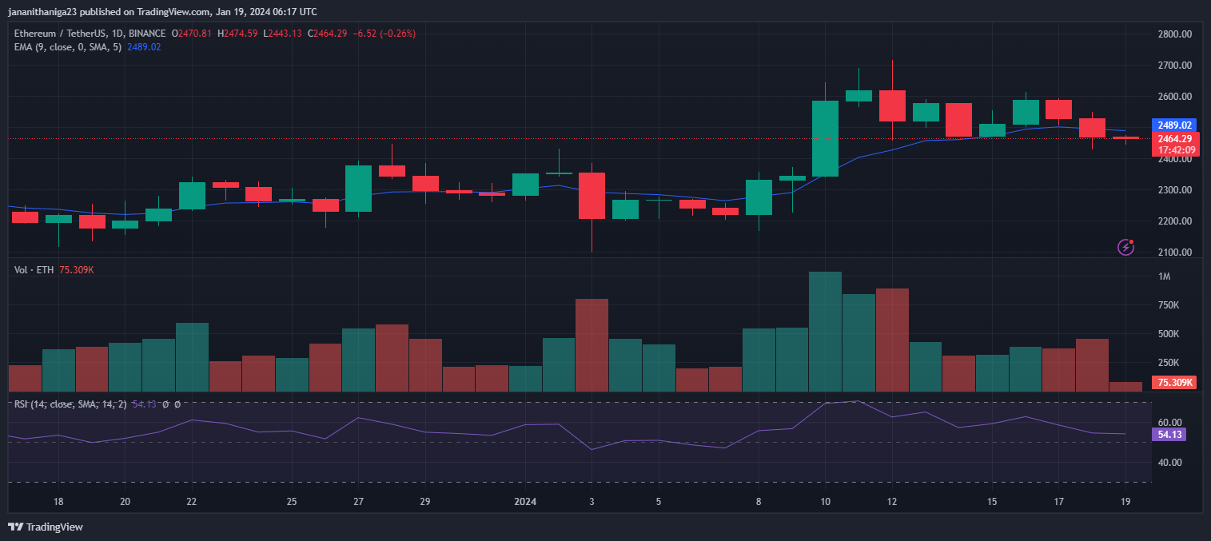Click the large green candle on January 10
This screenshot has width=1211, height=541.
[825, 138]
